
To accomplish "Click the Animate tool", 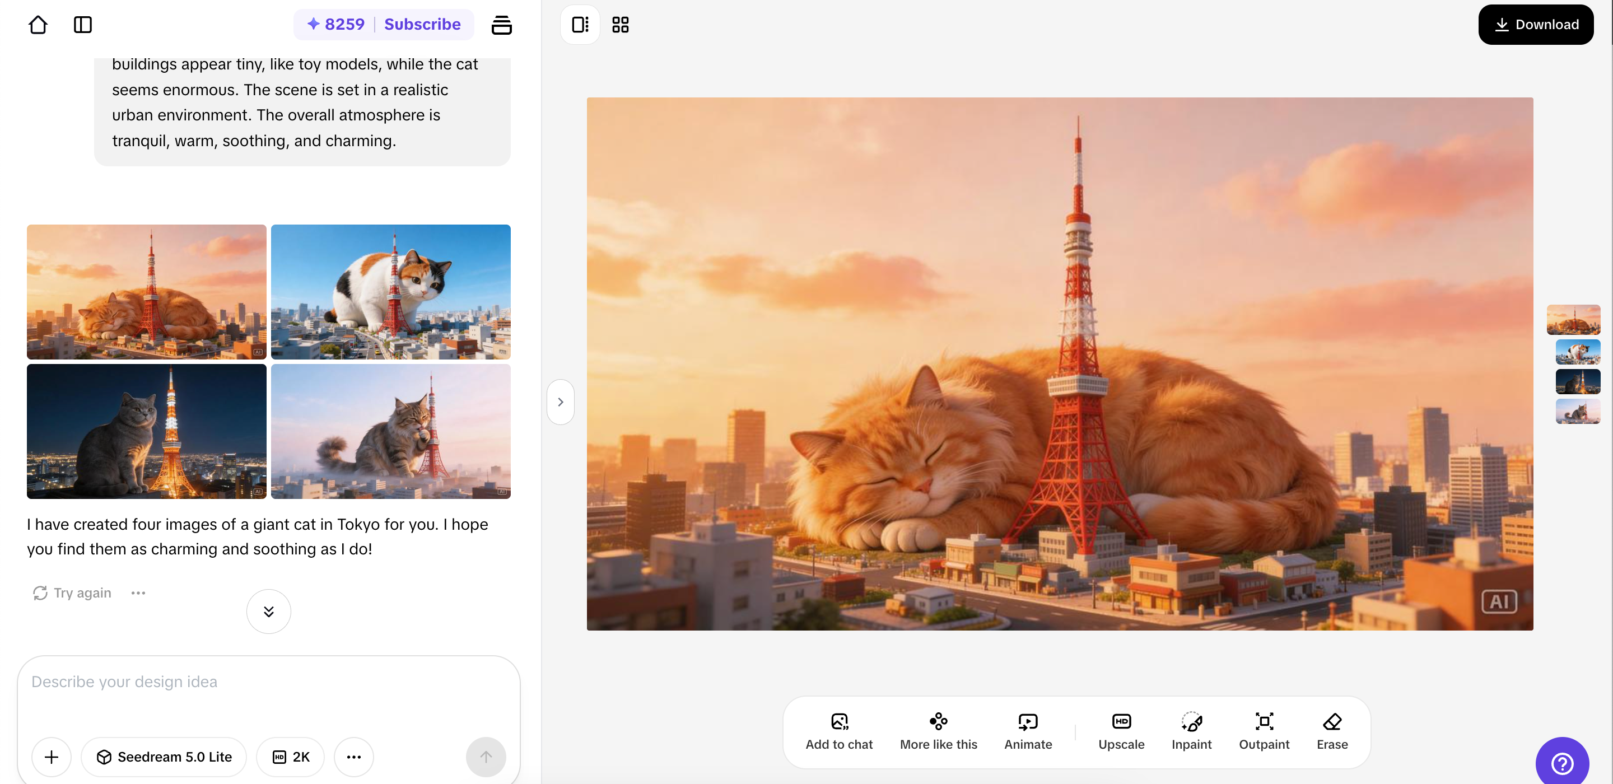I will 1028,730.
